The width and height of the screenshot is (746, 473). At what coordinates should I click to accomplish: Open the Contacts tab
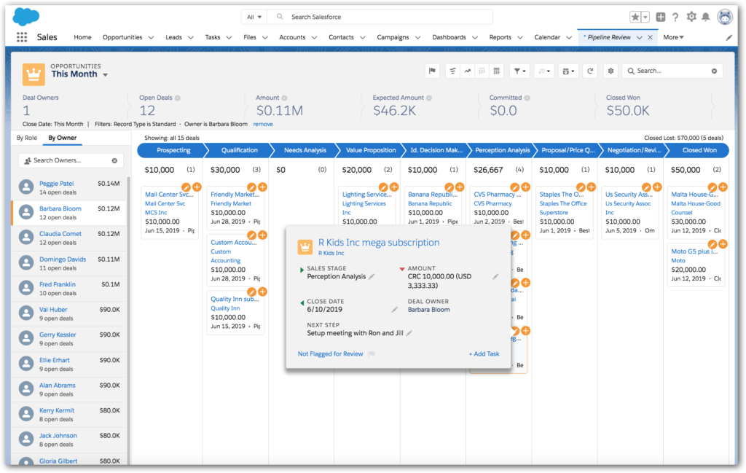[x=341, y=37]
